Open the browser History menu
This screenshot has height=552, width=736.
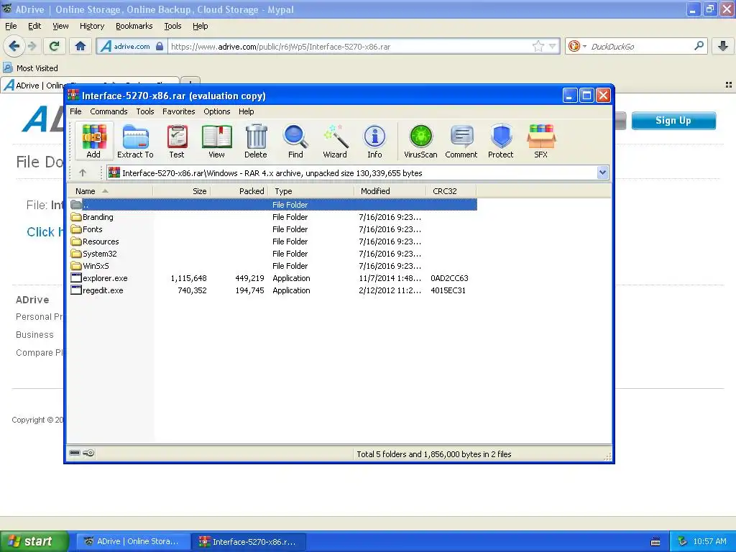click(92, 26)
